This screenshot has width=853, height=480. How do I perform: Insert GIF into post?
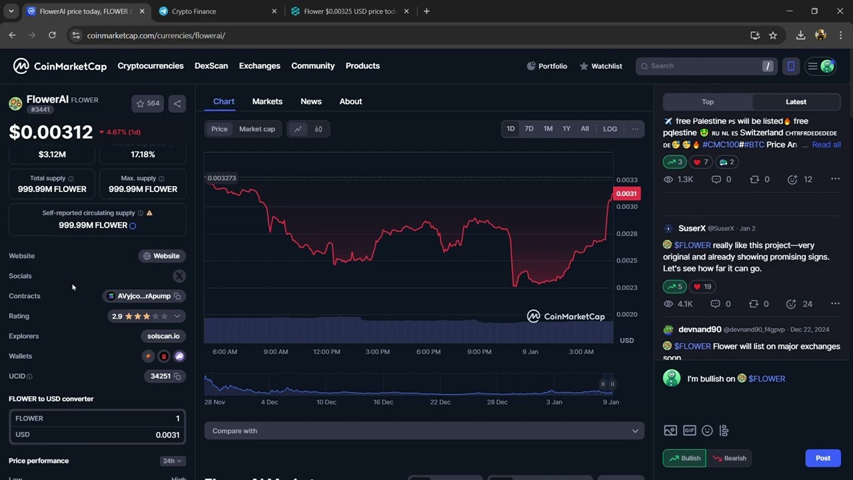[x=689, y=431]
